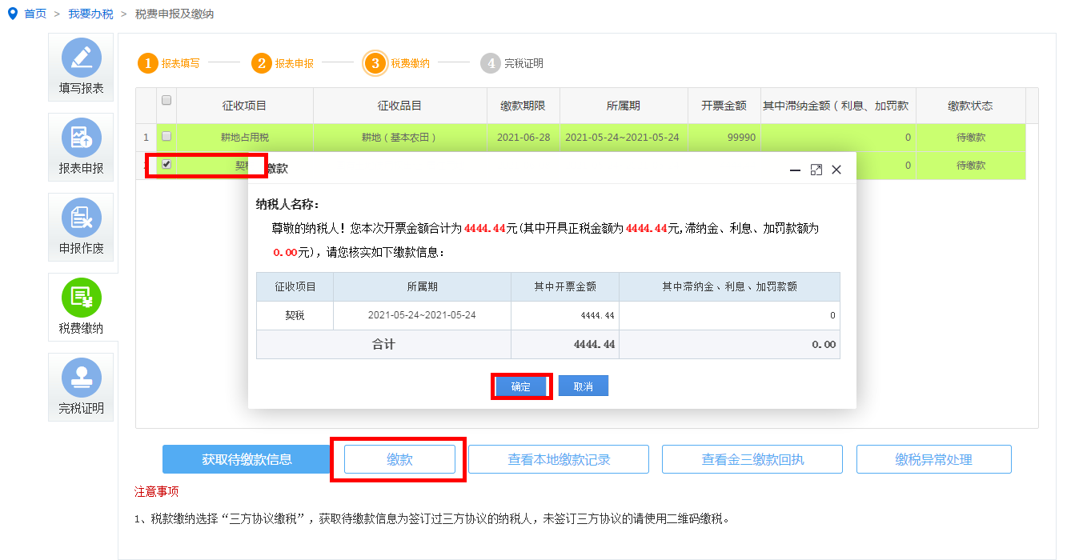Click the 耕地占用税 cell
This screenshot has height=560, width=1091.
point(244,138)
